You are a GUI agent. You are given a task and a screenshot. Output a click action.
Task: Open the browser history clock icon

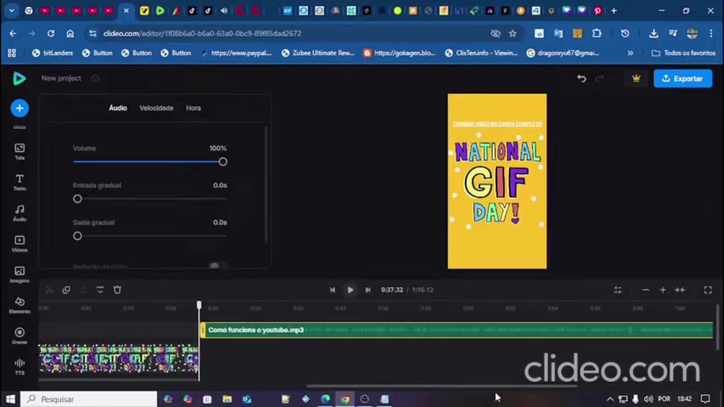pos(625,33)
